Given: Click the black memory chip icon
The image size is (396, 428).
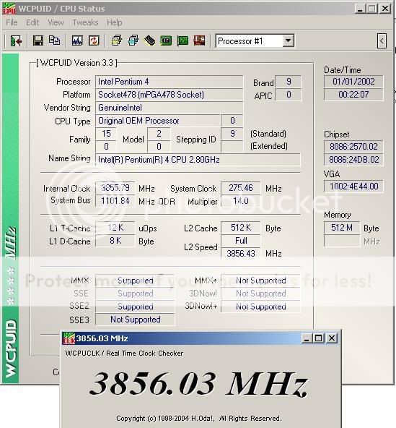Looking at the screenshot, I should coord(149,40).
